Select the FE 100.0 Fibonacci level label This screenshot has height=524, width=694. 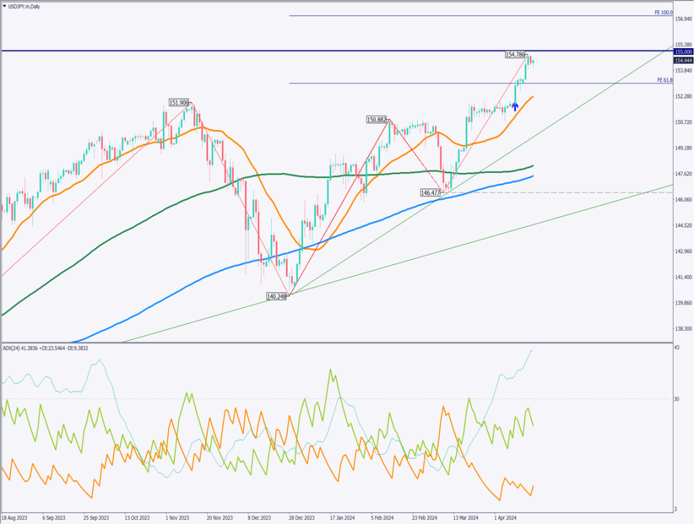663,13
